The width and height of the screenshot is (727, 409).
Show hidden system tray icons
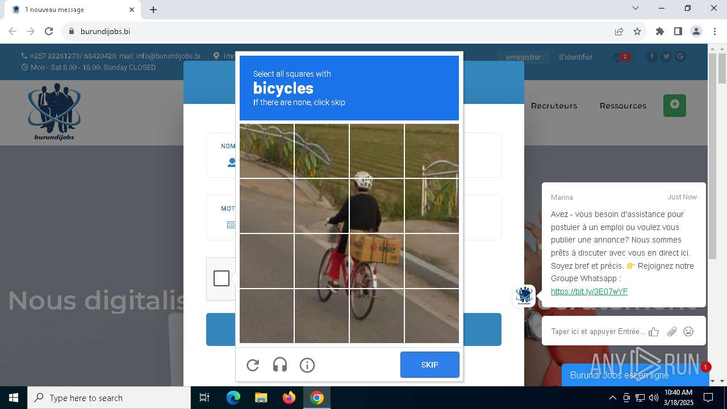(x=612, y=398)
